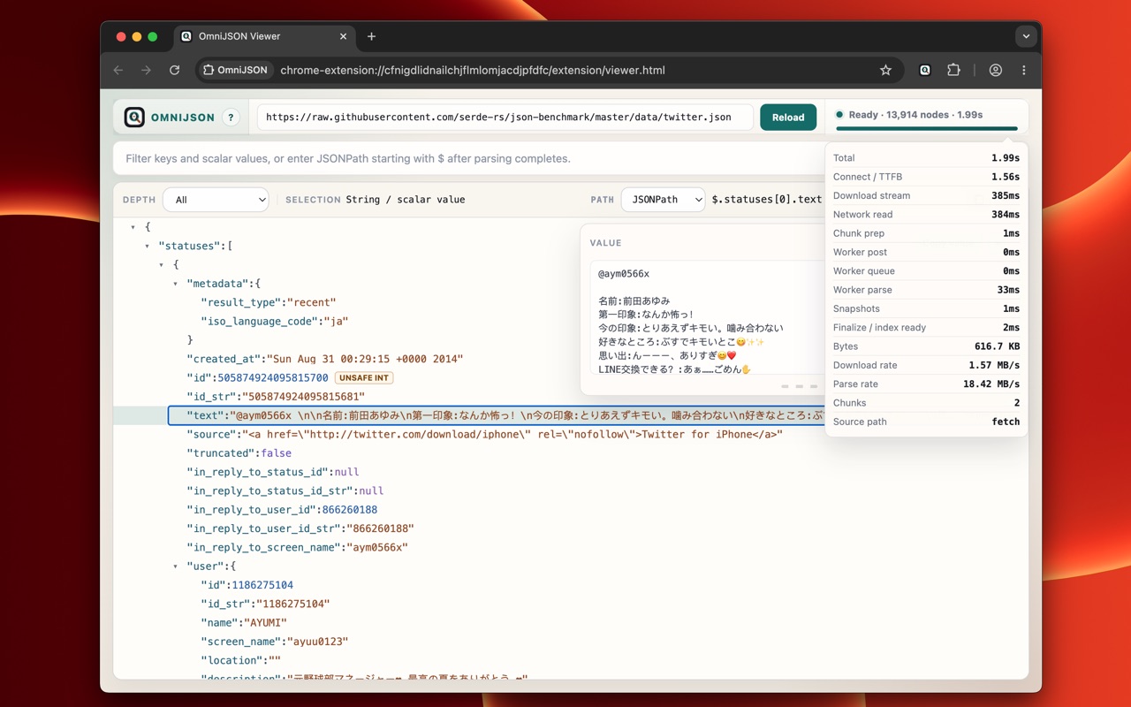Click the Source path fetch row
Viewport: 1131px width, 707px height.
[926, 422]
